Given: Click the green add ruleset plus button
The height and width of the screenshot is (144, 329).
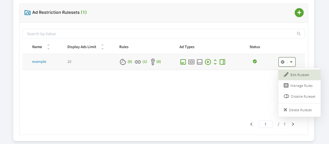Looking at the screenshot, I should click(x=299, y=13).
